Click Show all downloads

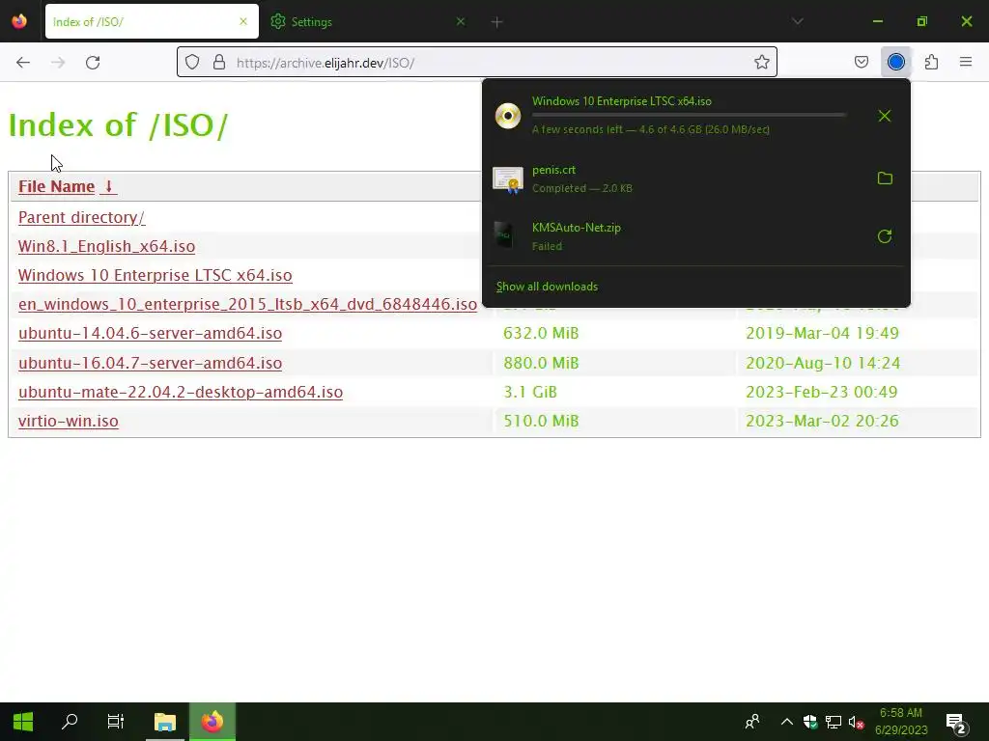pos(547,287)
